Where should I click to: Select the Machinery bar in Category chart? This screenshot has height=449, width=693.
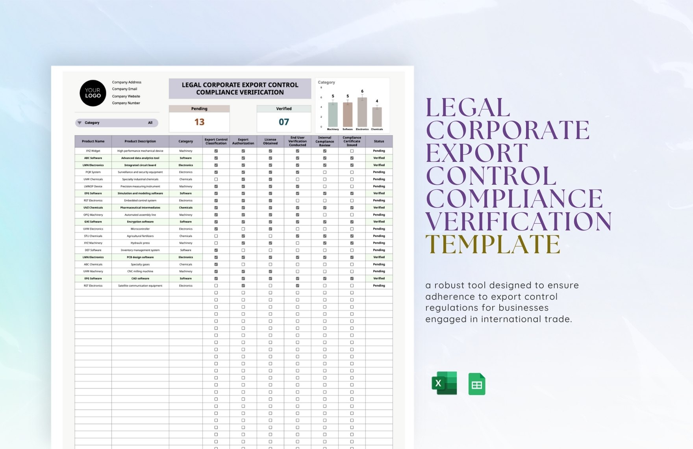pos(333,115)
